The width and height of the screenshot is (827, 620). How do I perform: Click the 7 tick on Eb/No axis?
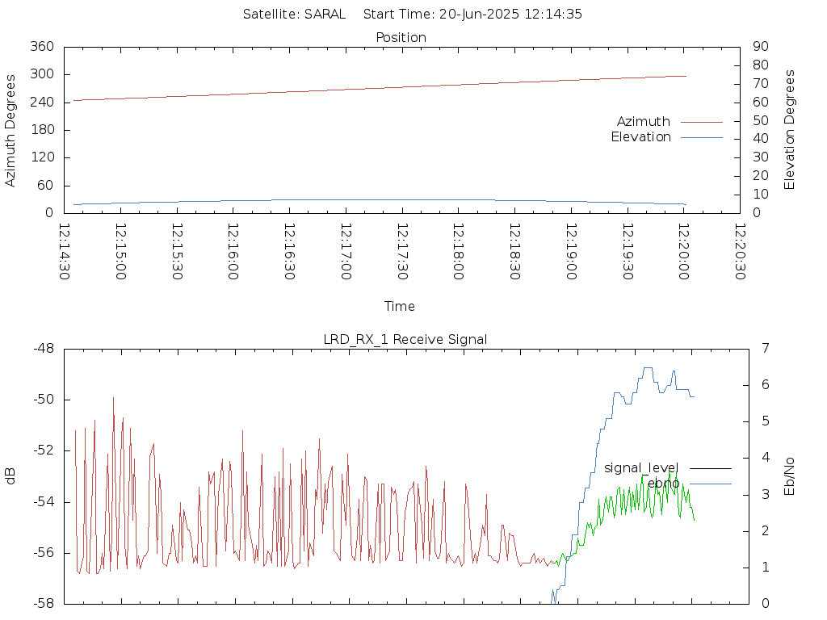tap(766, 349)
